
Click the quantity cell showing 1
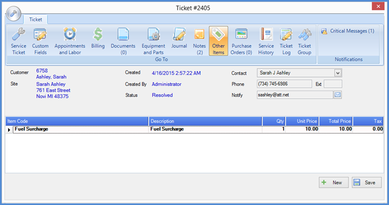tap(274, 129)
